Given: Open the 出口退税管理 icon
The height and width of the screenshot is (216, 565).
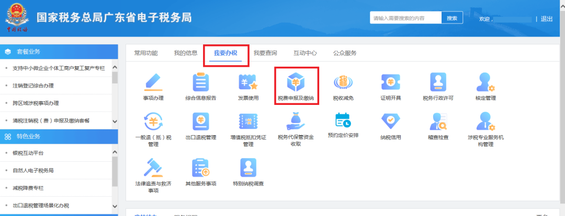Looking at the screenshot, I should point(201,122).
